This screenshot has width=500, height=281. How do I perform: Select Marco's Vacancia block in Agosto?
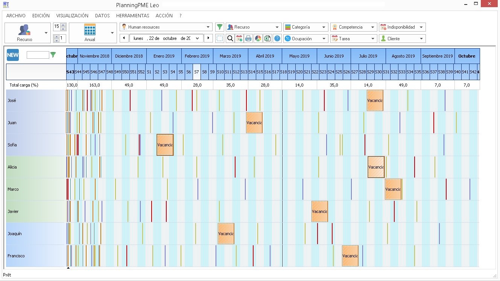point(393,189)
